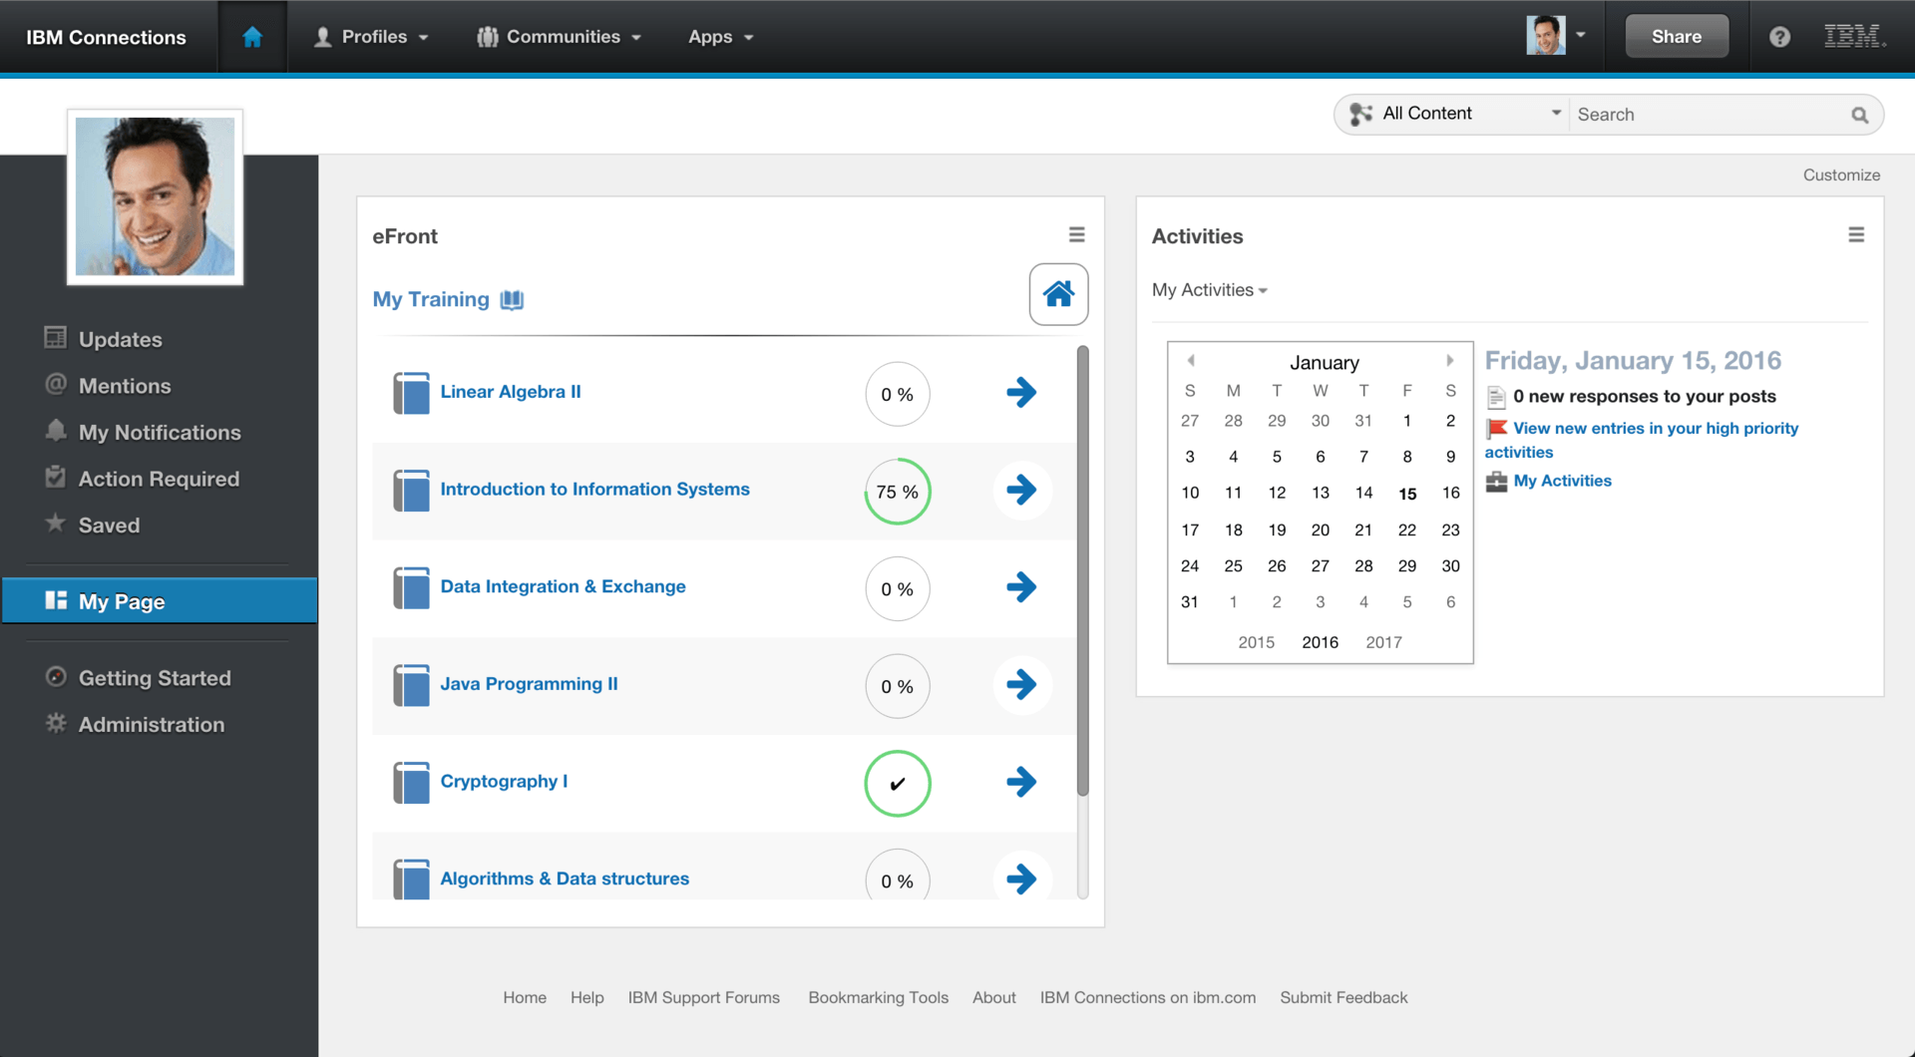Click the briefcase My Activities icon
This screenshot has width=1915, height=1057.
pyautogui.click(x=1496, y=482)
